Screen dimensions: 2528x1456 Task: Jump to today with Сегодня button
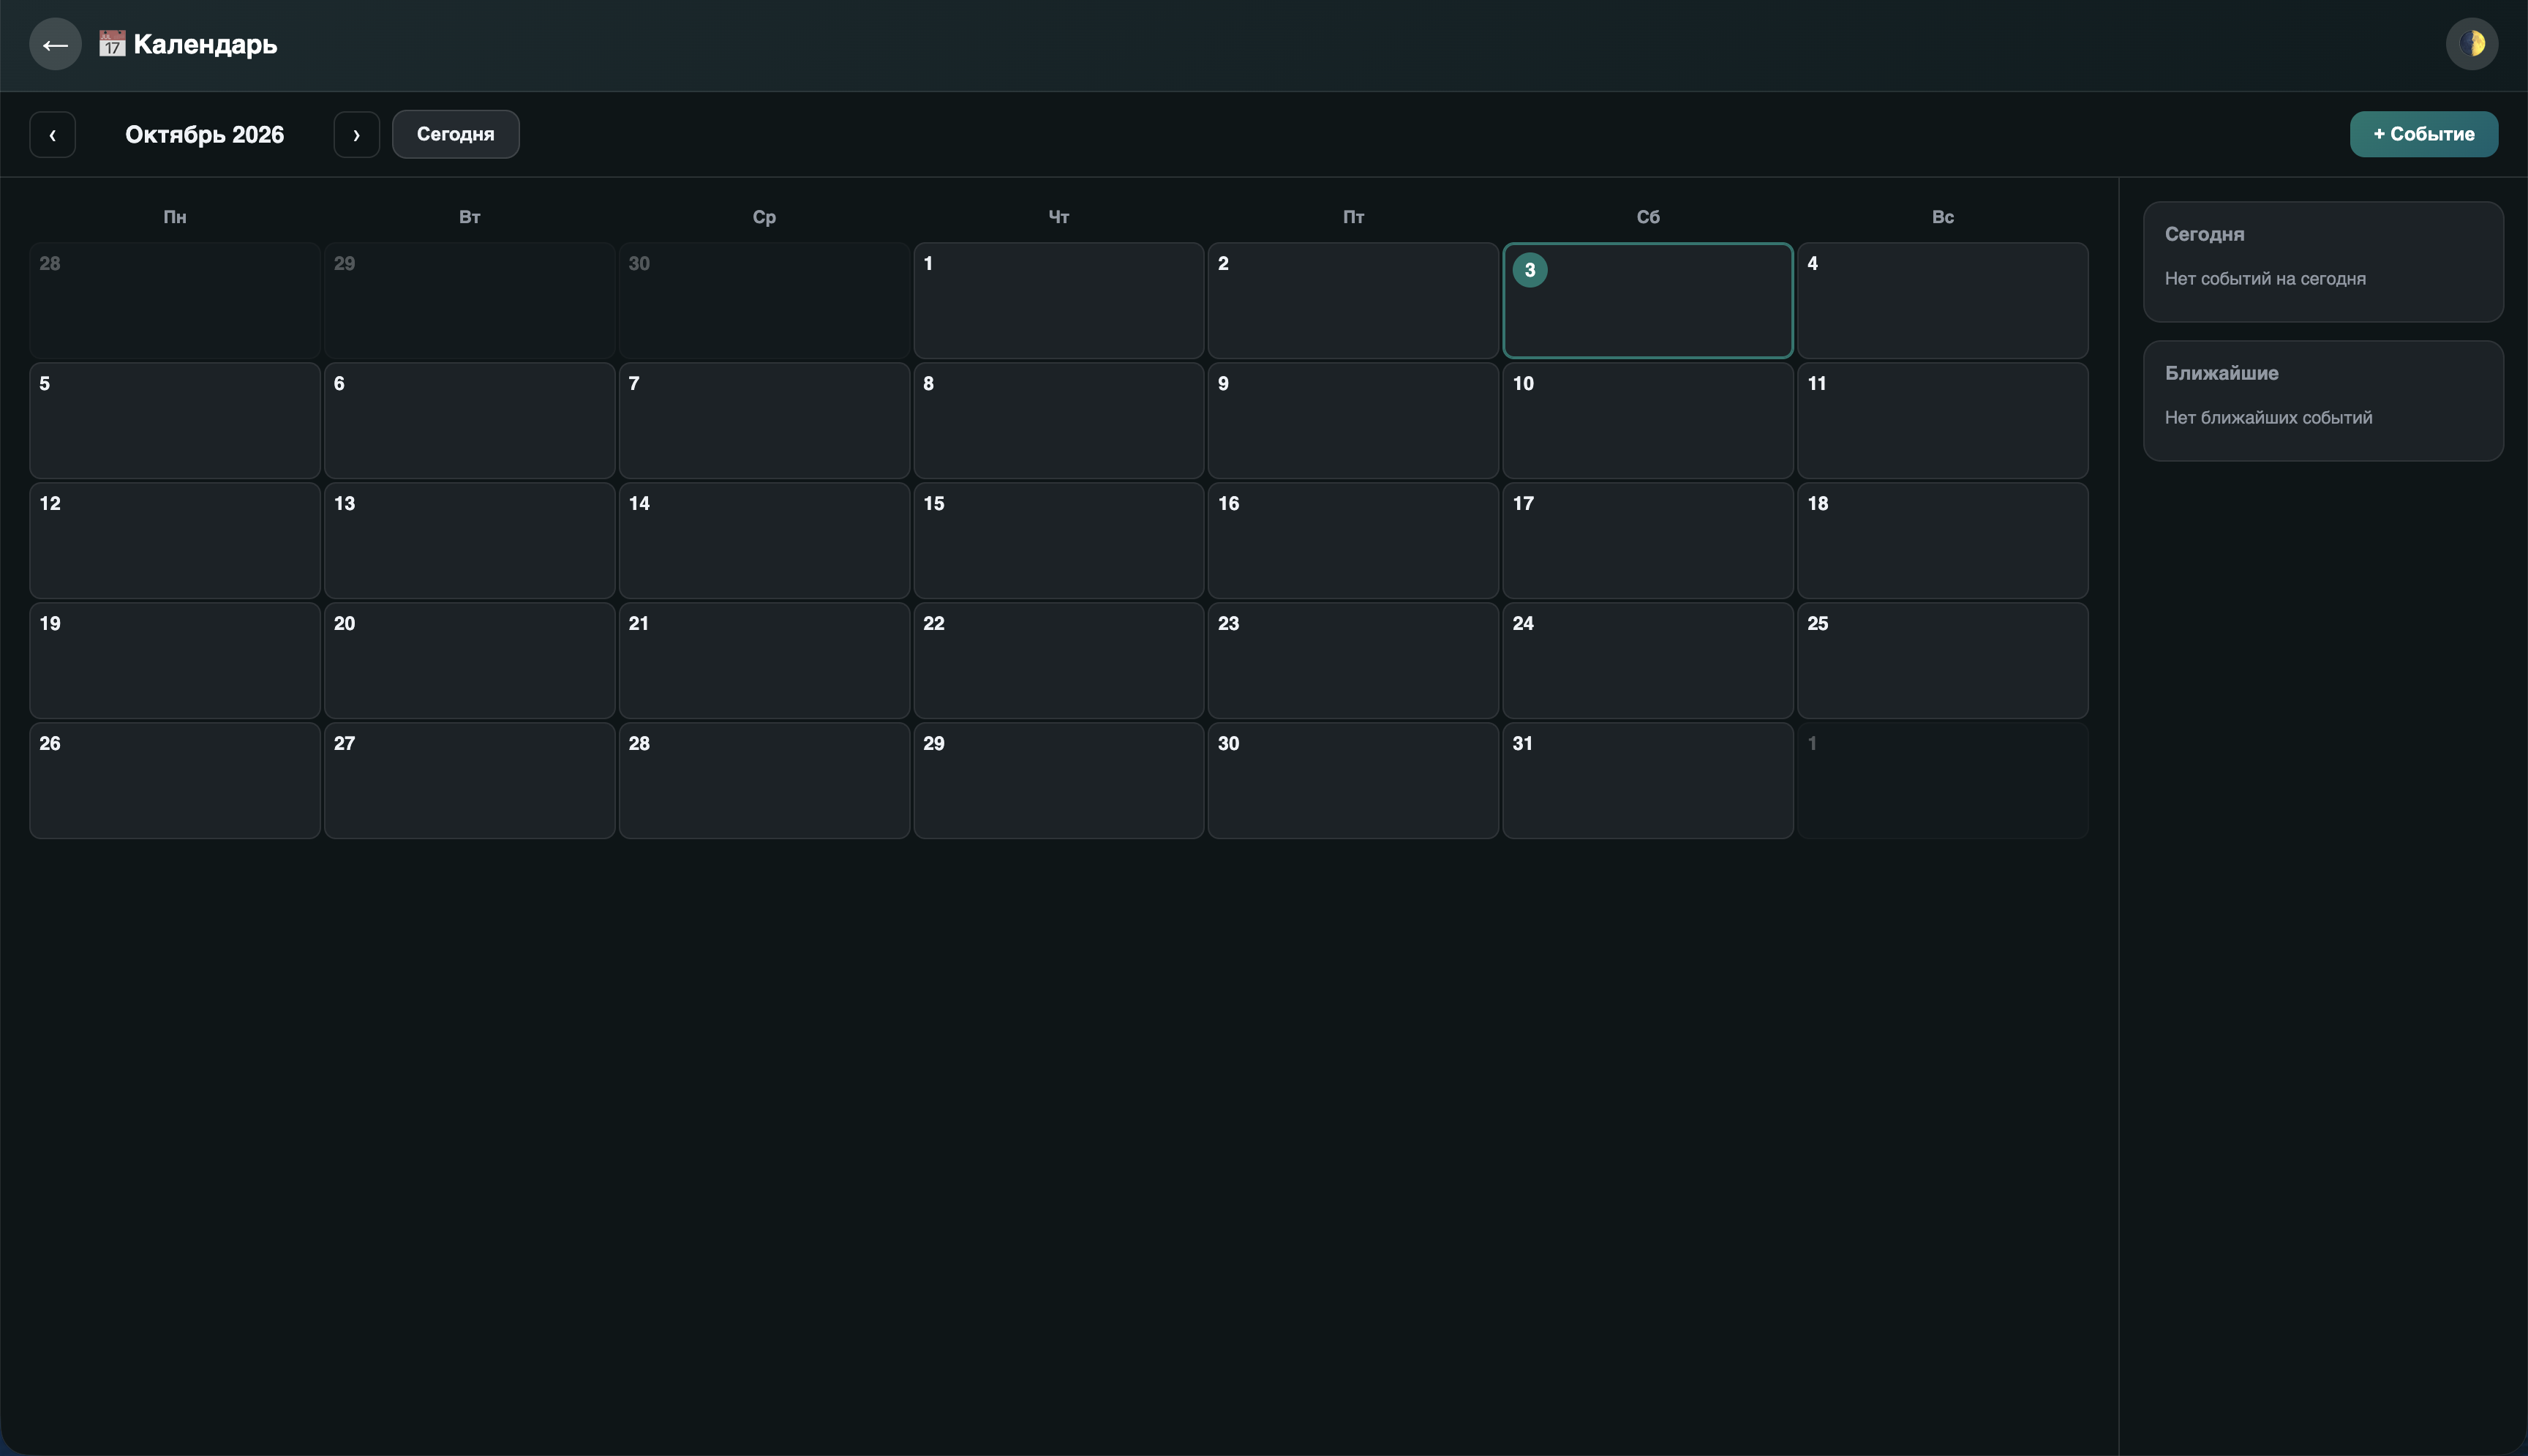(456, 134)
